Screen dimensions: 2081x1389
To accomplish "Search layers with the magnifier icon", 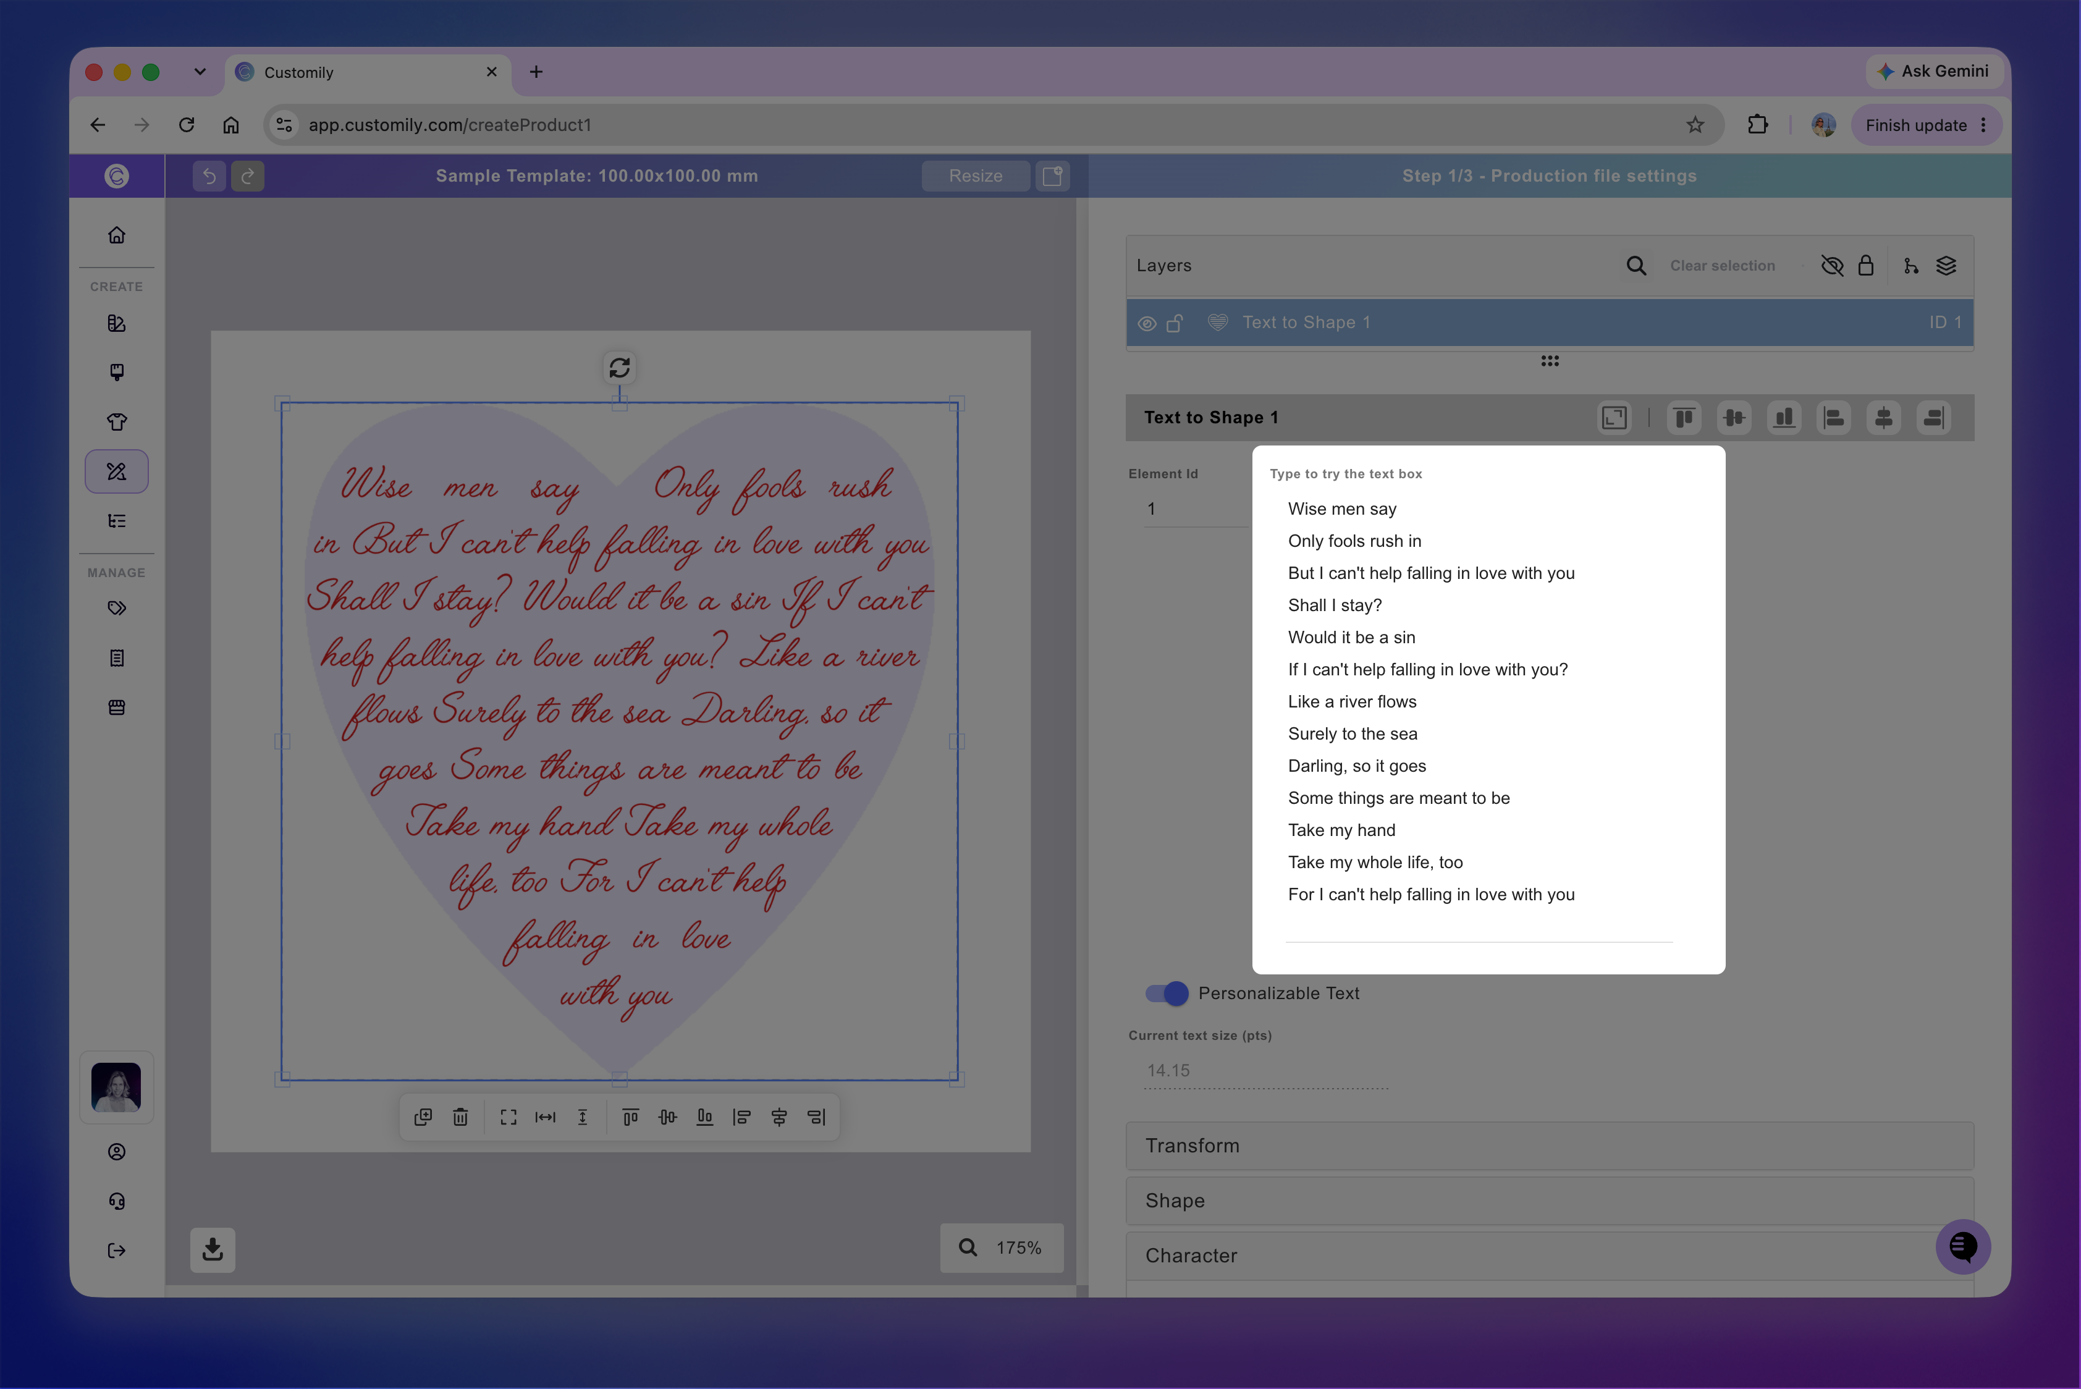I will [x=1636, y=266].
